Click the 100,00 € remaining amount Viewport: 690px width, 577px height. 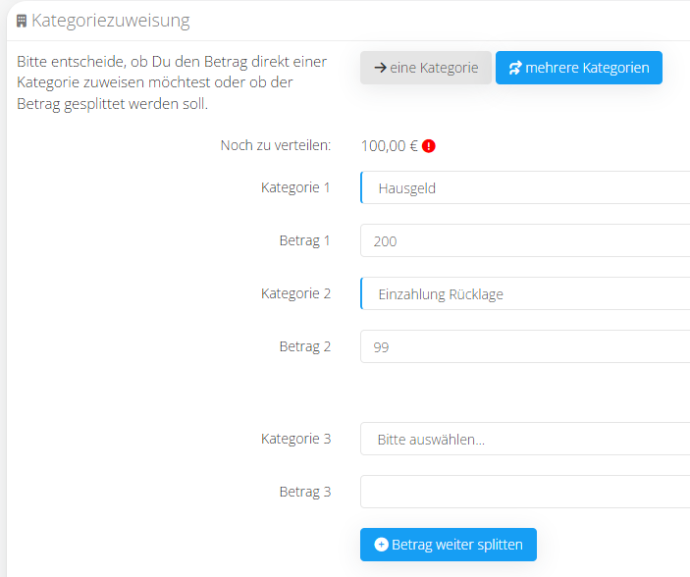pos(390,145)
